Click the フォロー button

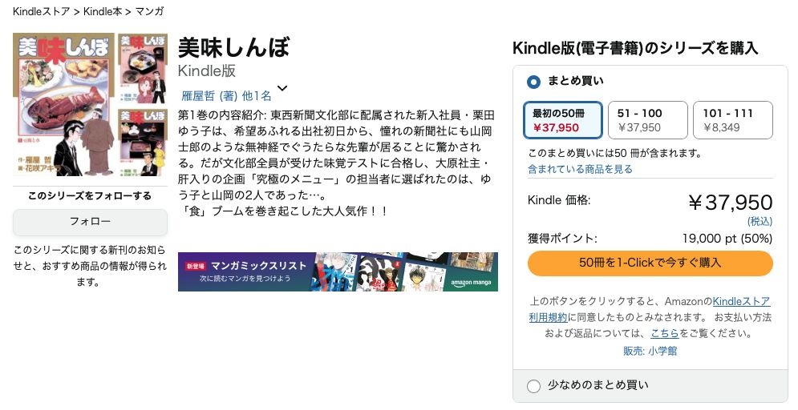pyautogui.click(x=90, y=222)
